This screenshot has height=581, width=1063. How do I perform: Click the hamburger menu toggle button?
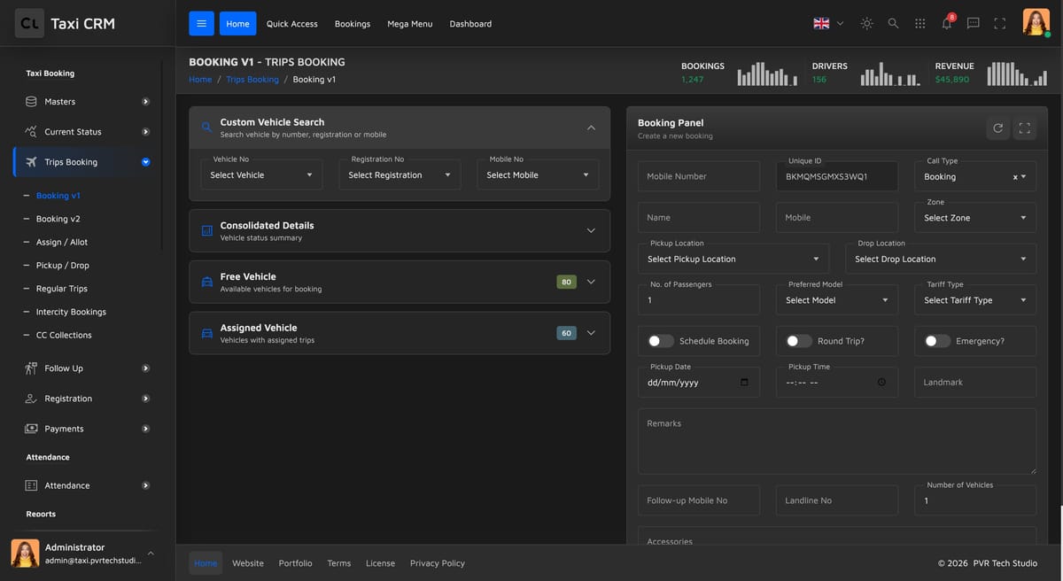[x=201, y=24]
